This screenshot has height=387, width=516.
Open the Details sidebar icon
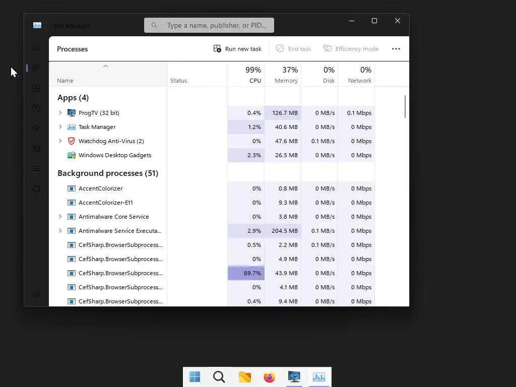click(x=36, y=168)
